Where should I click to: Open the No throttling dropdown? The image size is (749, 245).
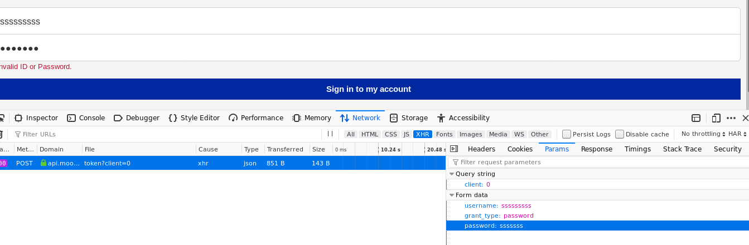click(x=704, y=134)
